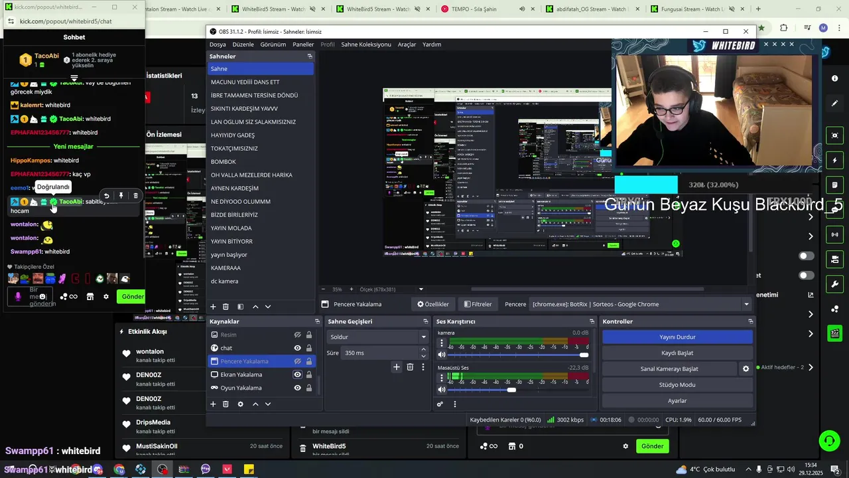Show Pencere Yakalama source via eye icon
This screenshot has width=849, height=478.
[x=297, y=361]
